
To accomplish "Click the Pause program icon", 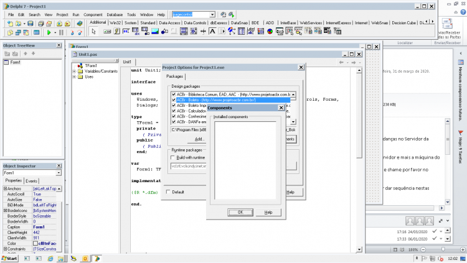I will [62, 32].
